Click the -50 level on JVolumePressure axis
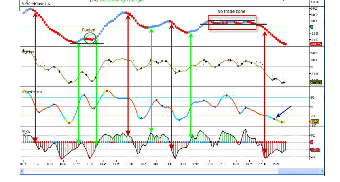Screen dimensions: 340x182 click(312, 116)
